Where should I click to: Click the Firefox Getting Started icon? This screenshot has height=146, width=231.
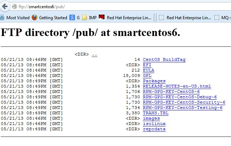click(34, 17)
